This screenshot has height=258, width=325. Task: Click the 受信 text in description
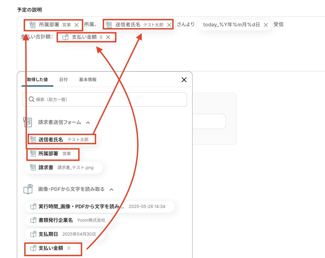[x=278, y=24]
